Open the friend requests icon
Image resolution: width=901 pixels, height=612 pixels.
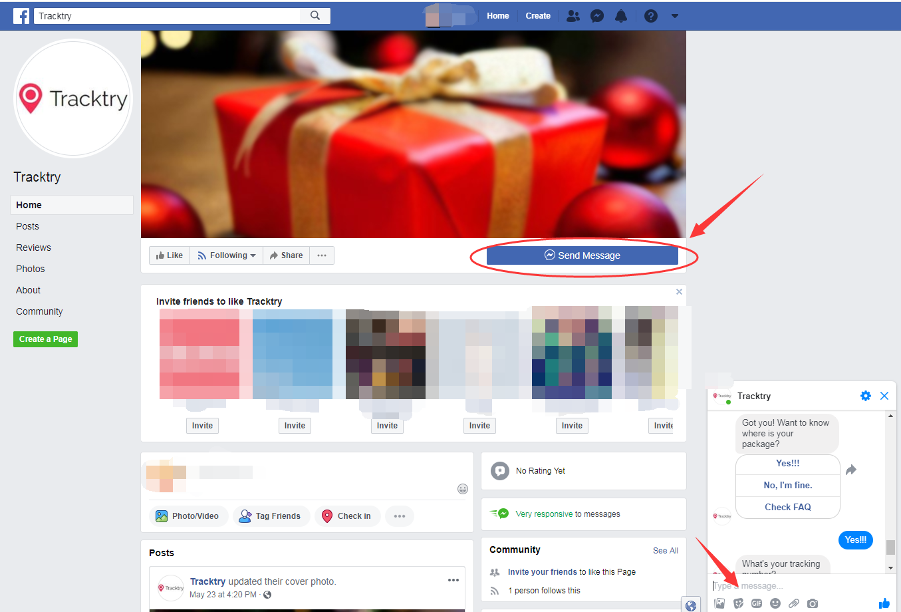coord(573,16)
